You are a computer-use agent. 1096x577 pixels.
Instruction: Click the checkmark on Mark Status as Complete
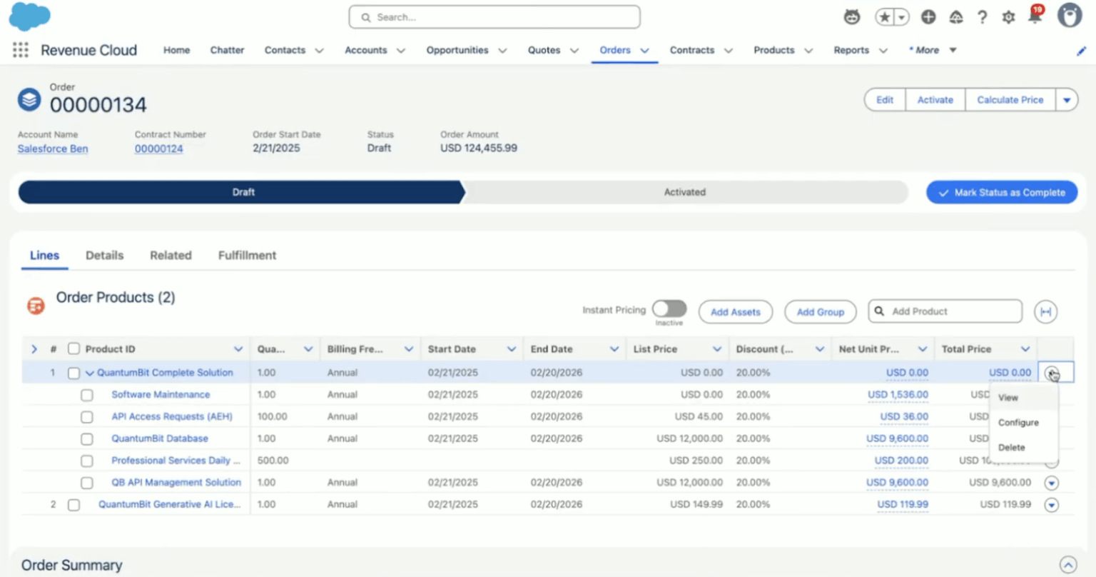click(944, 193)
